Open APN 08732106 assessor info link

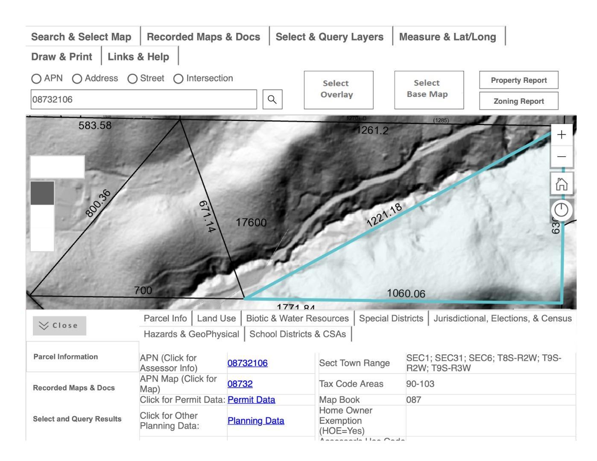(x=247, y=363)
